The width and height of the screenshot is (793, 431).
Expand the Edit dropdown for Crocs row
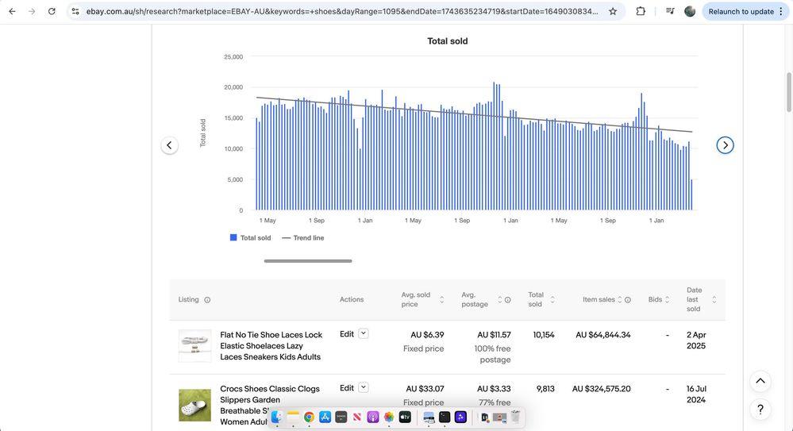point(363,387)
